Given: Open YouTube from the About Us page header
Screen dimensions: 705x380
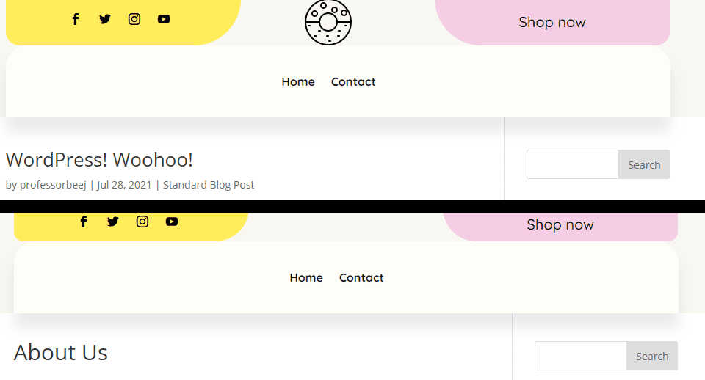Looking at the screenshot, I should coord(172,222).
